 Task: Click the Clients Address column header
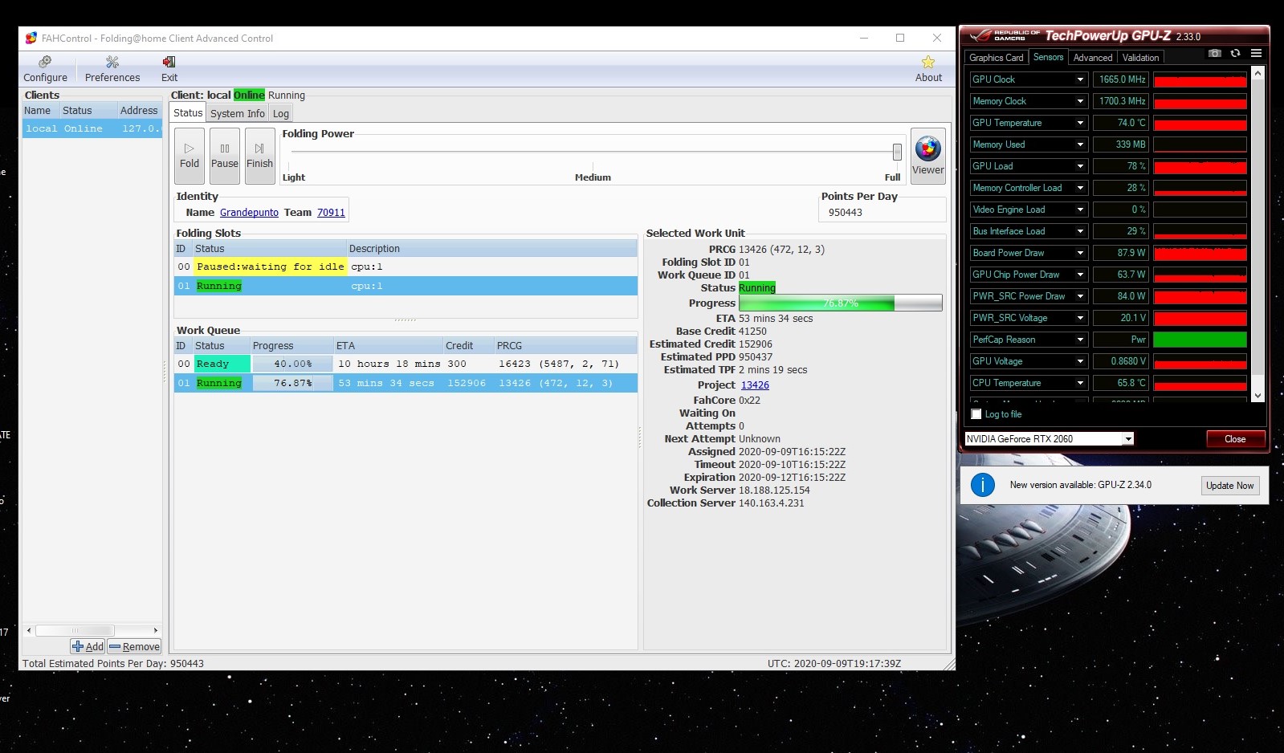click(x=140, y=111)
